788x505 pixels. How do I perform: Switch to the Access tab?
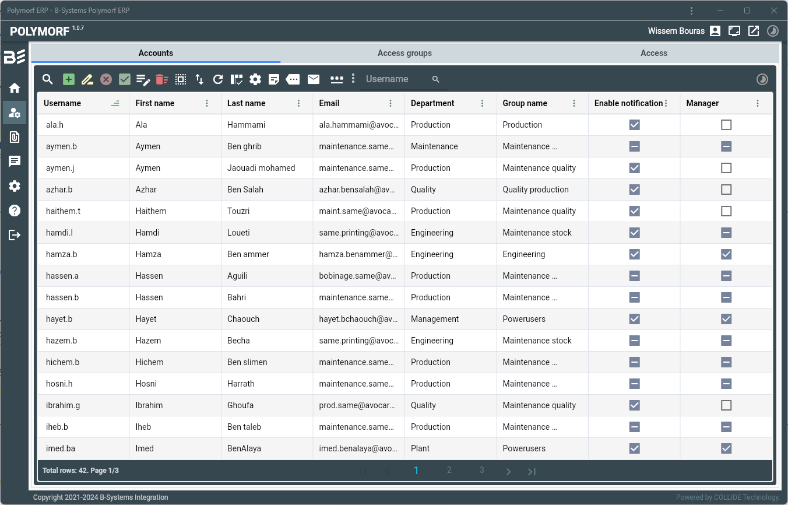[653, 53]
